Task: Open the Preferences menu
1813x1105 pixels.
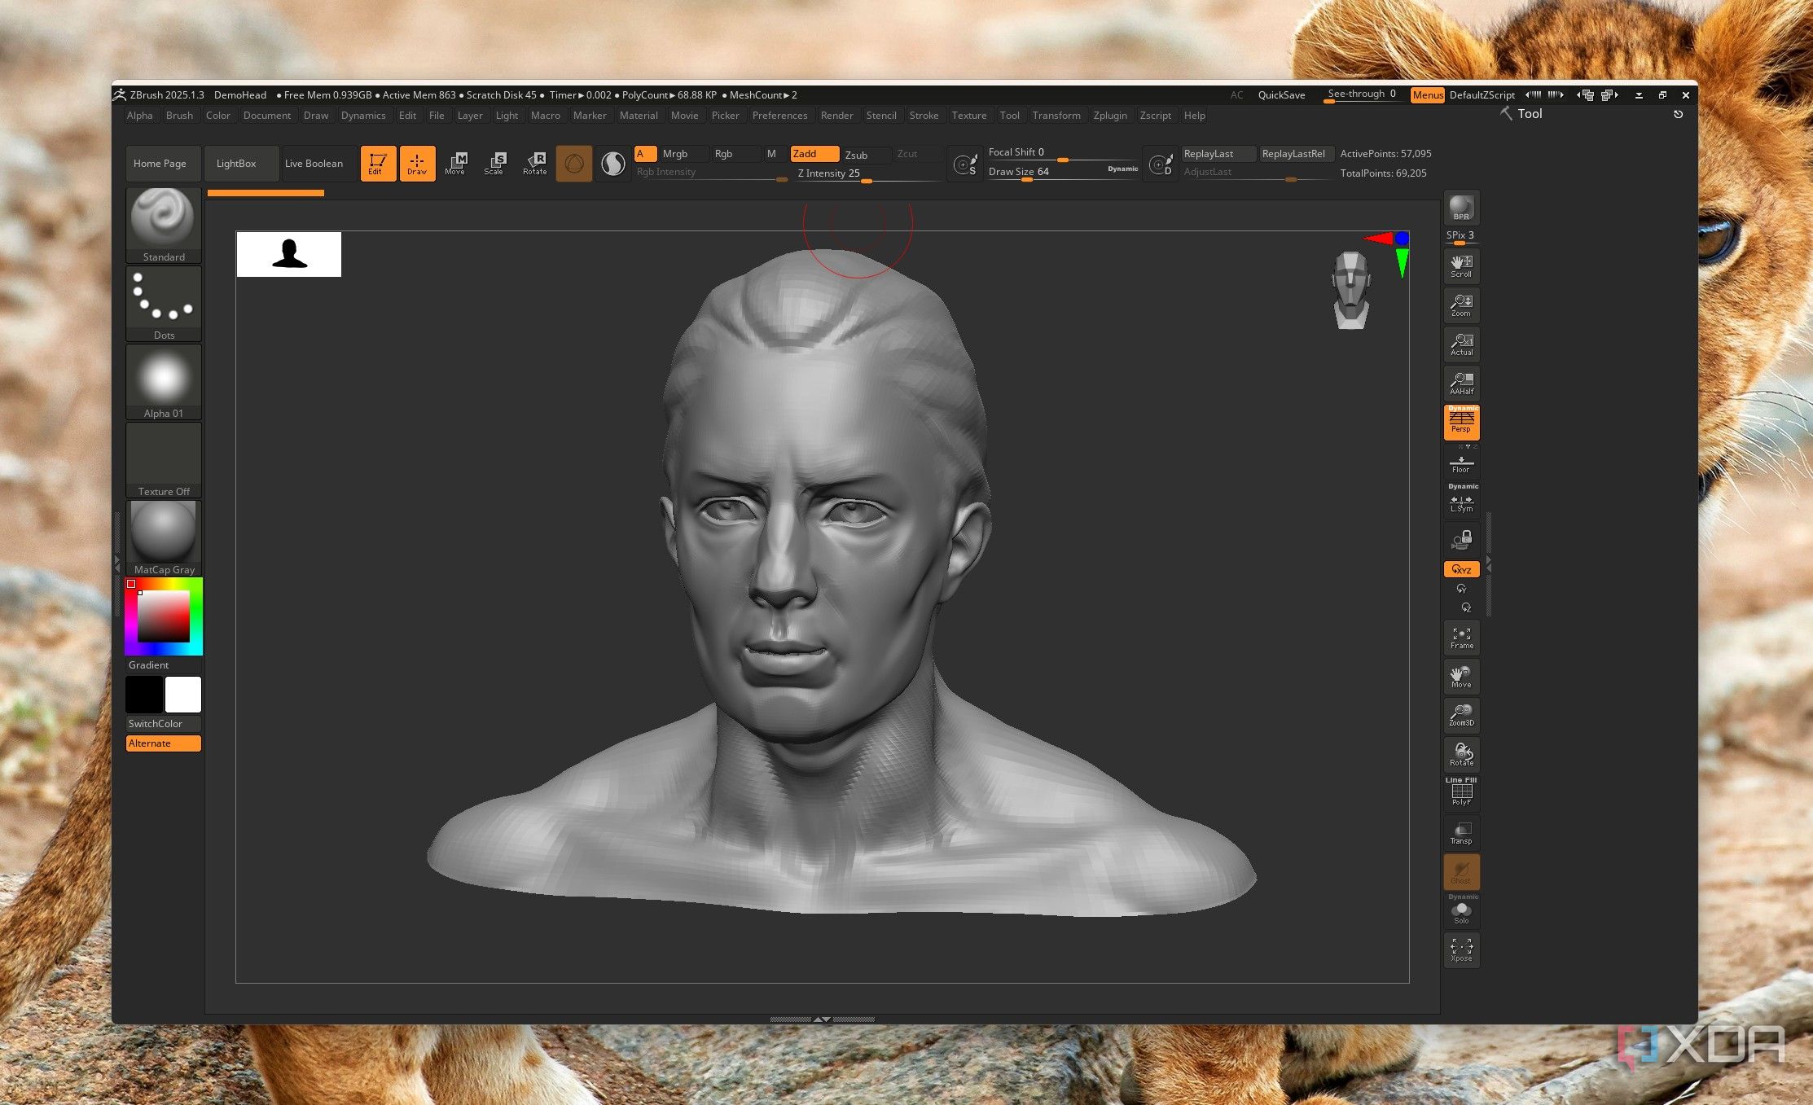Action: click(x=780, y=115)
